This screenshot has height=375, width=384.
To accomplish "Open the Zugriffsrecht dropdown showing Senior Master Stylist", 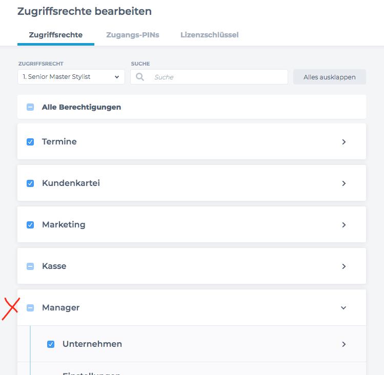I will click(x=71, y=77).
